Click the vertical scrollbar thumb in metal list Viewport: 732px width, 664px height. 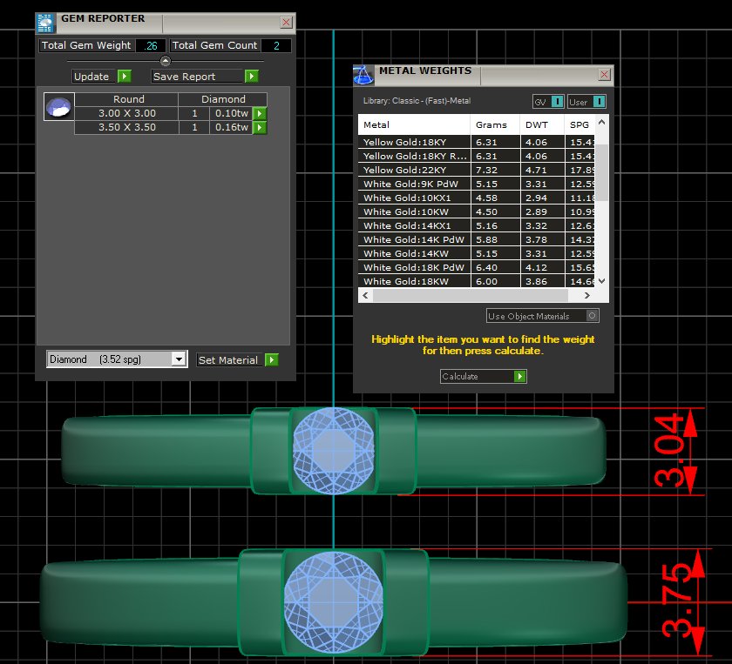click(x=602, y=172)
